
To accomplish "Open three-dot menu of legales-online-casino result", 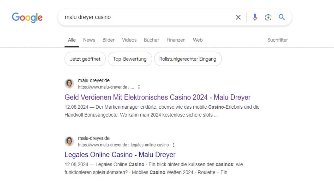I will tap(174, 145).
